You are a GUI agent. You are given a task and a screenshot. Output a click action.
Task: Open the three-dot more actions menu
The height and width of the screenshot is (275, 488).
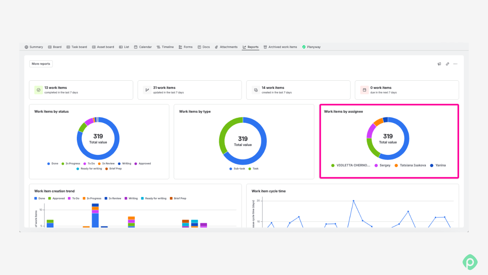(x=456, y=64)
